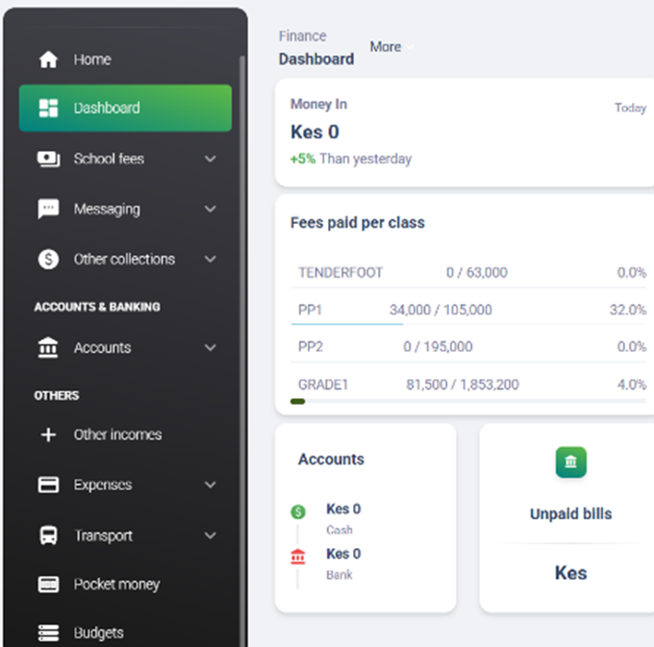
Task: Click the PP1 fees progress bar
Action: [x=347, y=324]
